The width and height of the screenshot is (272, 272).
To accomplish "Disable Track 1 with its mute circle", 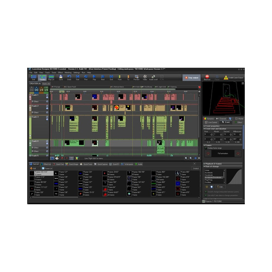I will 47,95.
